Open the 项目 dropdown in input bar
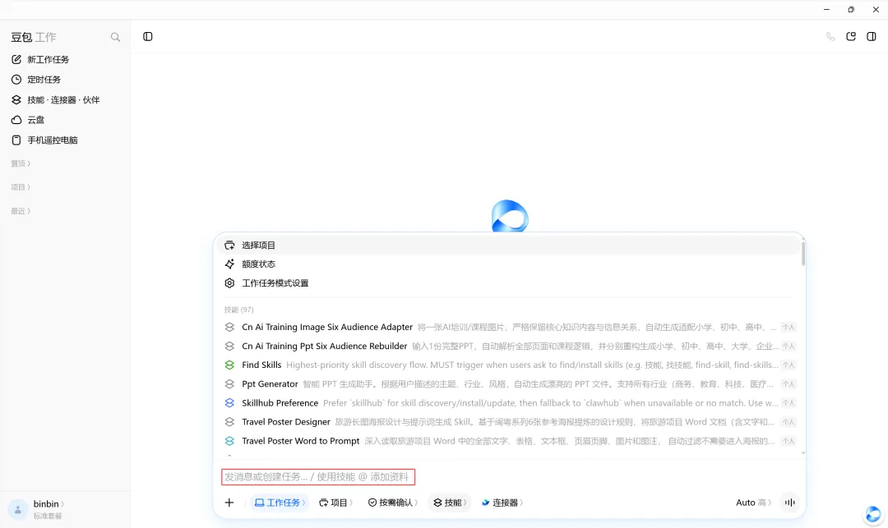Screen dimensions: 888x528 click(x=335, y=503)
